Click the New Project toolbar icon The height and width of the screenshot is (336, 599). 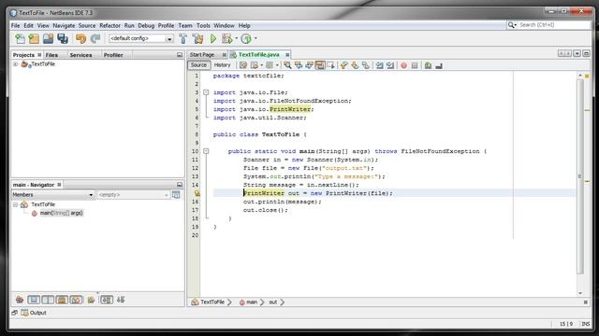pyautogui.click(x=34, y=38)
